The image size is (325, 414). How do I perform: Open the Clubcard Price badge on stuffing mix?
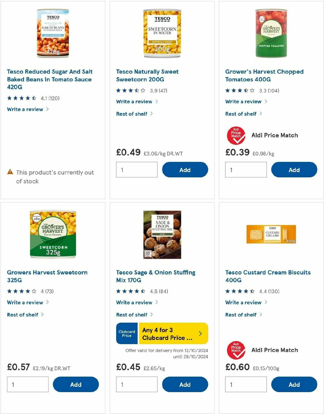(x=127, y=334)
